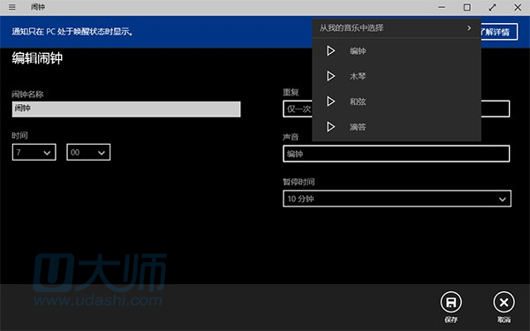Open the minutes dropdown showing 00
530x331 pixels.
(88, 153)
